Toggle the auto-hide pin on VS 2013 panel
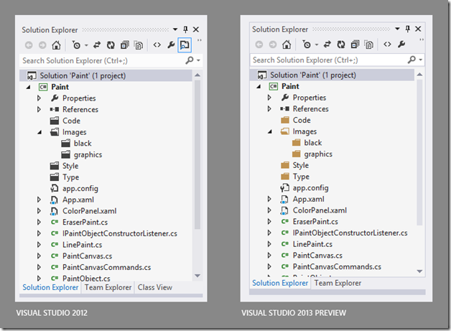Image resolution: width=451 pixels, height=331 pixels. coord(408,29)
